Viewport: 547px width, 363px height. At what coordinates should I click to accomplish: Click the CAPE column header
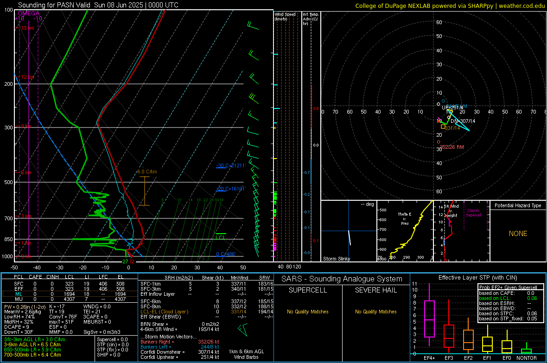click(35, 277)
